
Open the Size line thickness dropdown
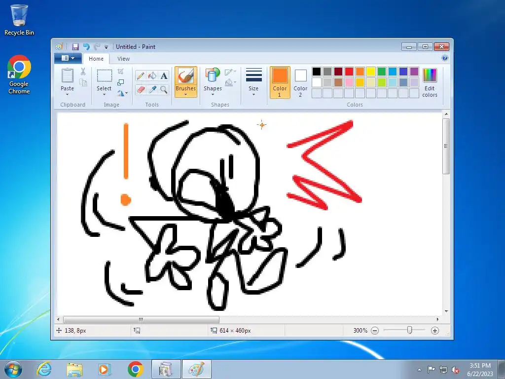pyautogui.click(x=253, y=81)
